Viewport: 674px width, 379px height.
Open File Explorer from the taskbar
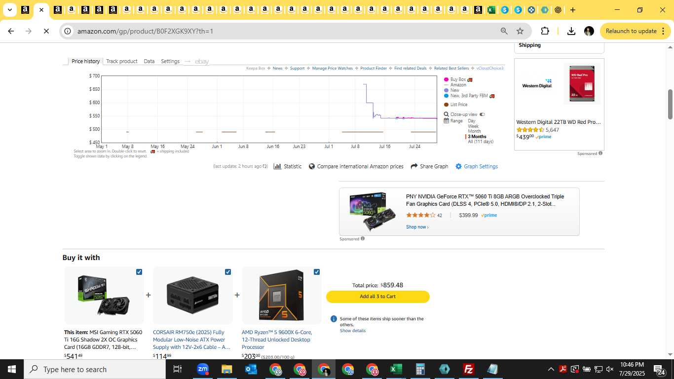[226, 369]
